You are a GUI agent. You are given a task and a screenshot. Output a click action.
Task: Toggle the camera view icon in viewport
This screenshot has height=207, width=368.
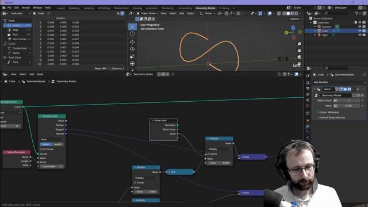(x=299, y=57)
